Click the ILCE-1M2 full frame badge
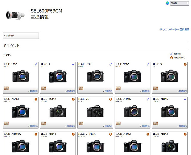Image resolution: width=191 pixels, height=155 pixels. tap(6, 88)
